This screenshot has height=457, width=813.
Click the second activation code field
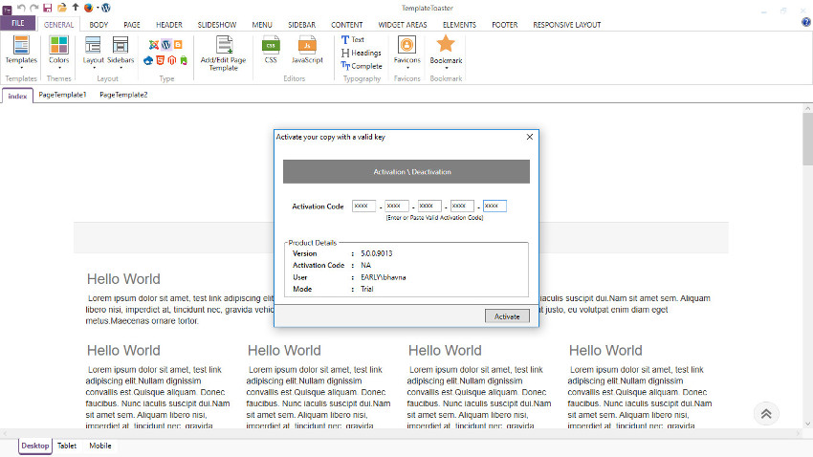(397, 206)
